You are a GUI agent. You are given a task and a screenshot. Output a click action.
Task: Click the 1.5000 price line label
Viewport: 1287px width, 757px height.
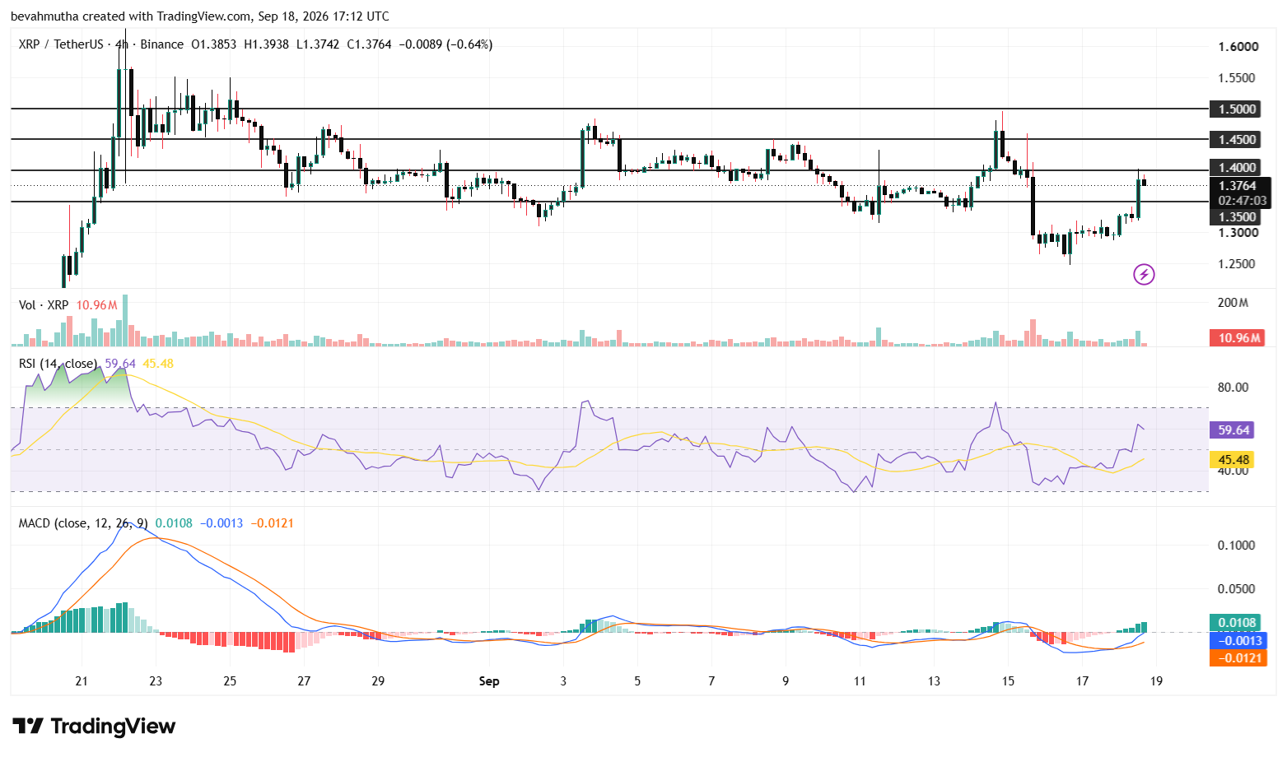(1237, 109)
